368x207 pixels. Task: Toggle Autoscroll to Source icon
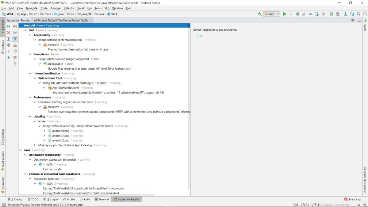[x=15, y=45]
